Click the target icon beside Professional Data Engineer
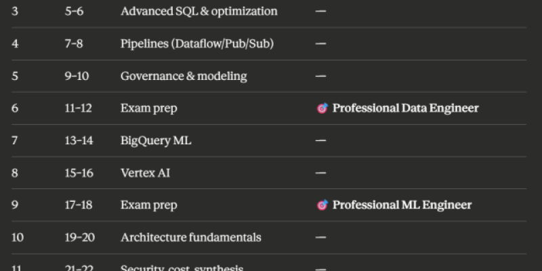Screen dimensions: 542x271 322,108
